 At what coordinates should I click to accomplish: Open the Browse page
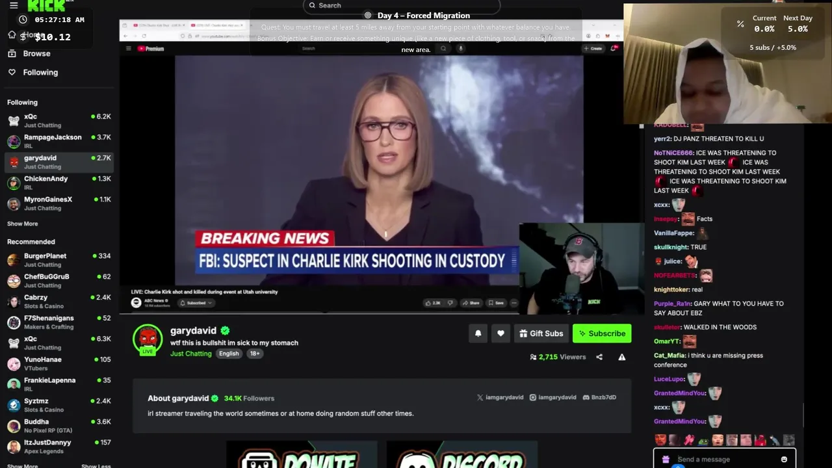36,53
